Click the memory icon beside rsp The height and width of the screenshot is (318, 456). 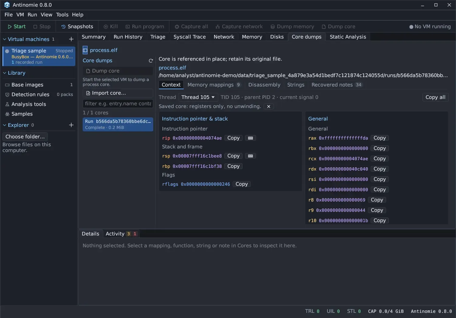pos(250,156)
